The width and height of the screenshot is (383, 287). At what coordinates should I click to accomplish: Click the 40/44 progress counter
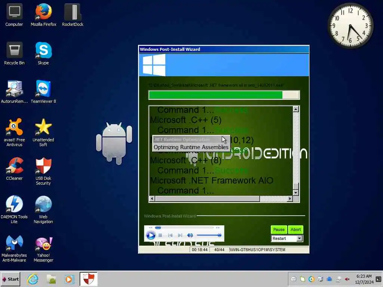coord(219,250)
